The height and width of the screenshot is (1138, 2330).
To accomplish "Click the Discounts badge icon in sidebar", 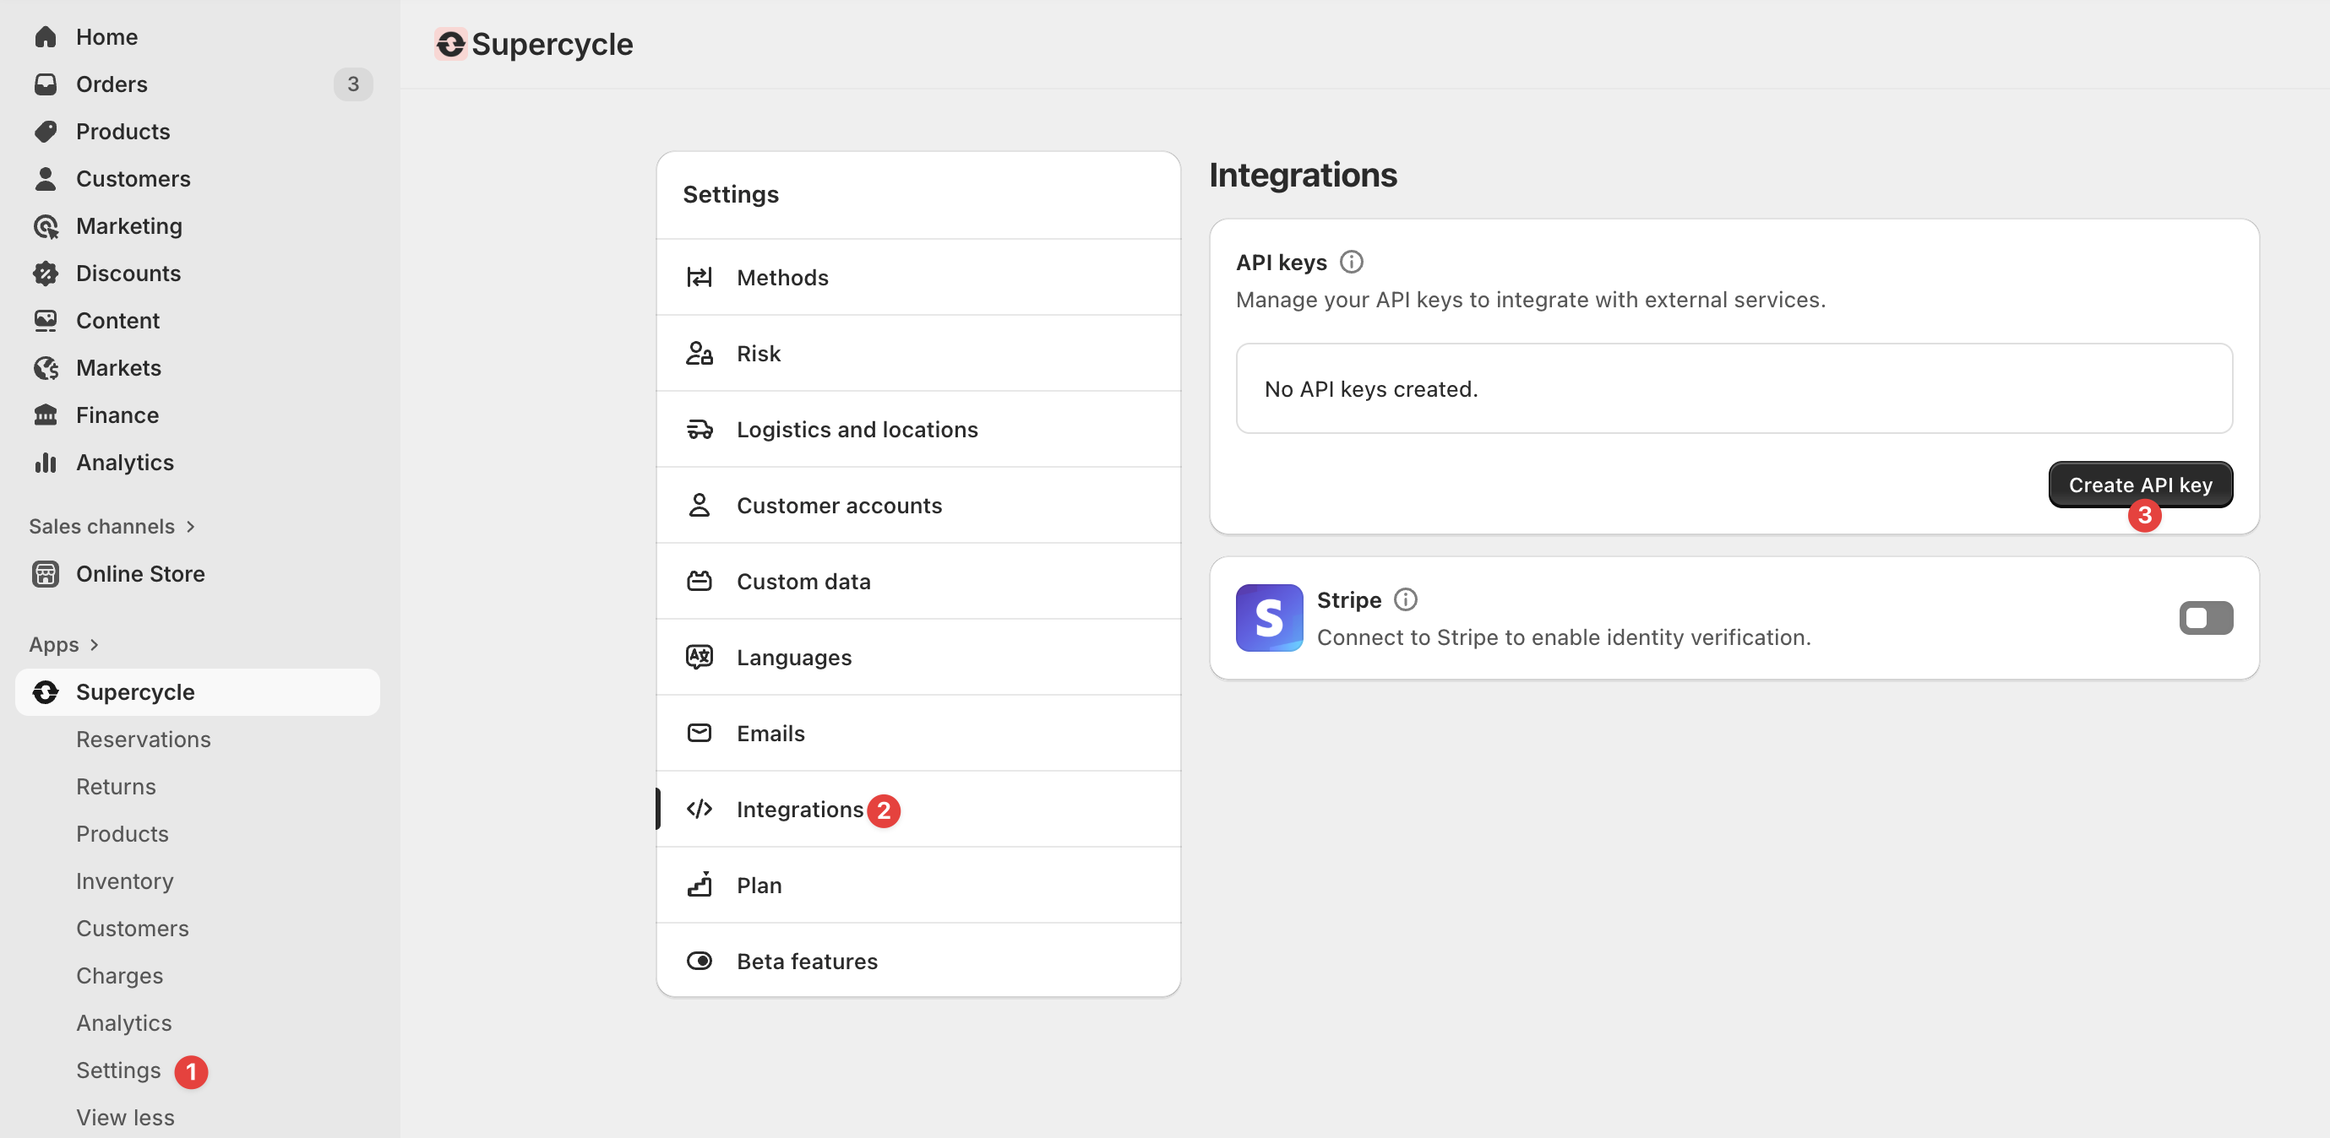I will coord(46,273).
